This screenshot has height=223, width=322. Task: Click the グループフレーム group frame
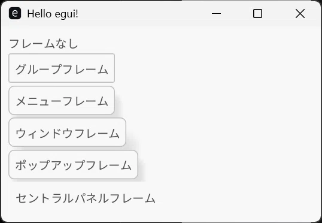[62, 68]
